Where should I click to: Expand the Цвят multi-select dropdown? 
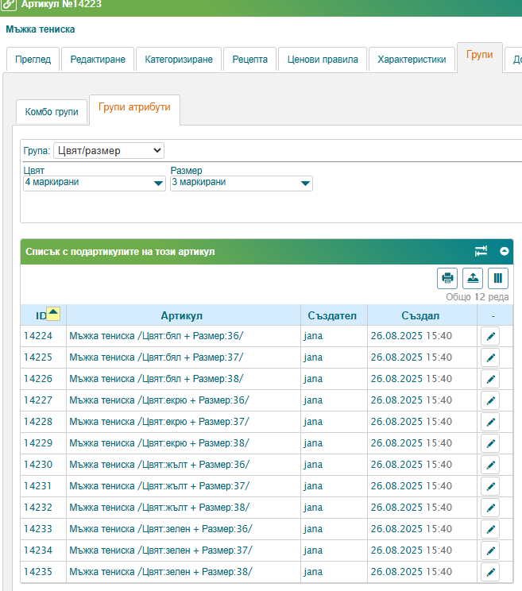(95, 183)
